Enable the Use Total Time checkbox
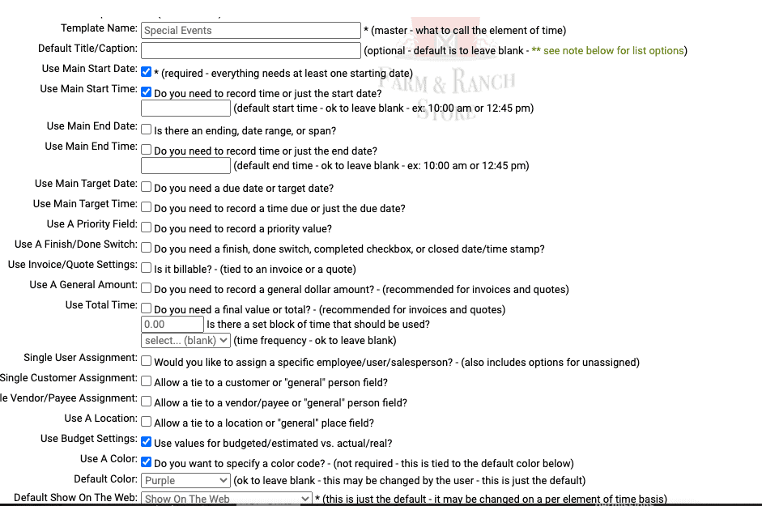The height and width of the screenshot is (506, 762). point(147,308)
